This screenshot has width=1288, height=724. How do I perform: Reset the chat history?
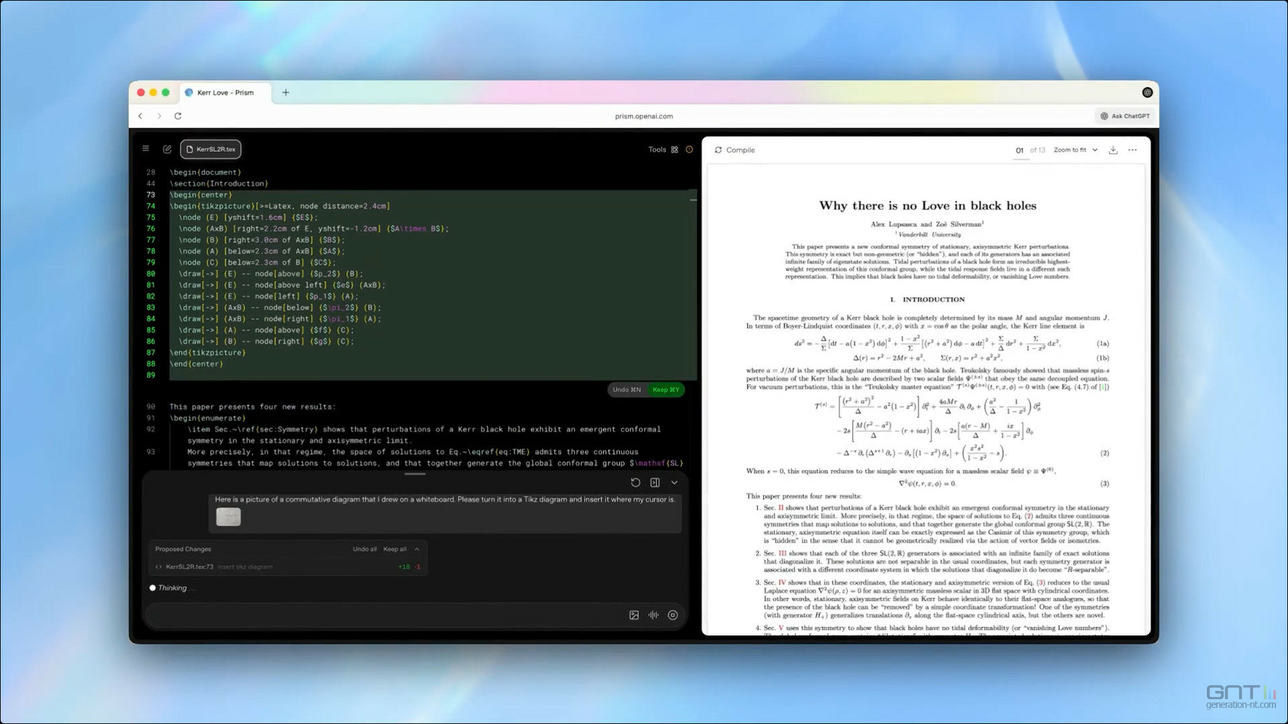(x=635, y=482)
